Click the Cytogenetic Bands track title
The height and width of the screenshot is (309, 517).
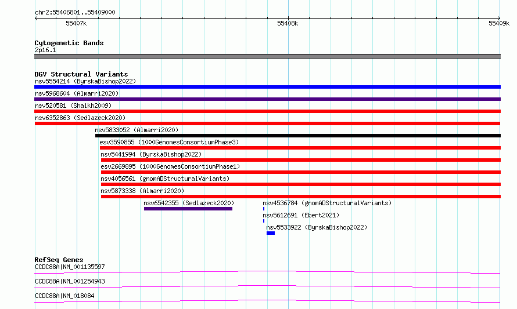(69, 43)
